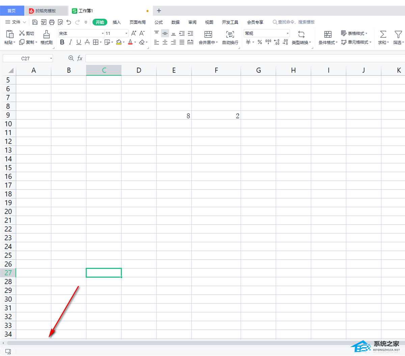Expand the Name Box C27 dropdown
405x356 pixels.
51,58
